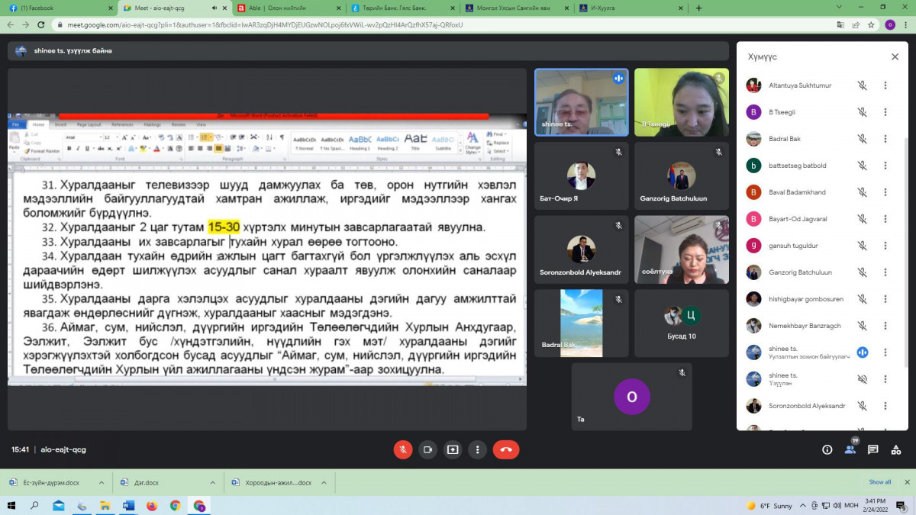Click the show everyone people icon
916x515 pixels.
(850, 449)
